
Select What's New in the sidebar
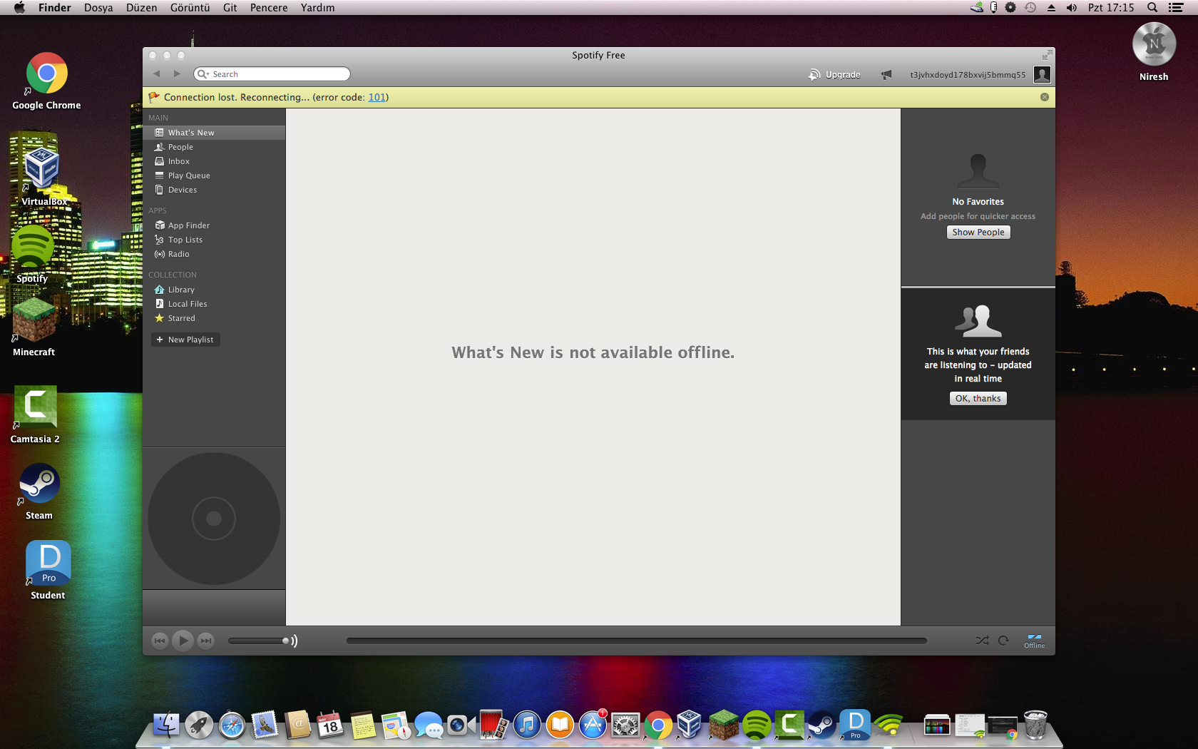point(214,133)
